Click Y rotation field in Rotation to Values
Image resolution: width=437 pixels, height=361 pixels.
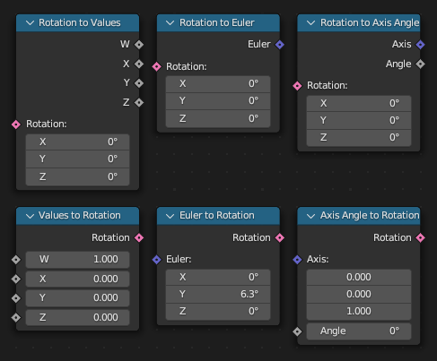[x=77, y=159]
